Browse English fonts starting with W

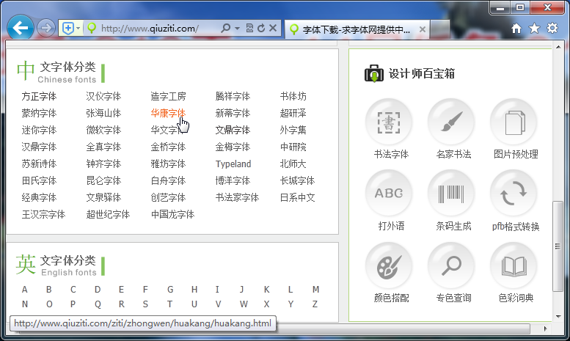click(244, 304)
